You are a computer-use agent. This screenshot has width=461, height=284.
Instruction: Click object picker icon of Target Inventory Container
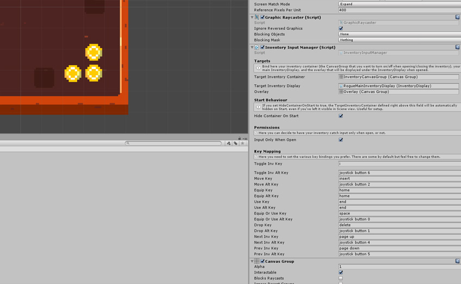click(341, 77)
